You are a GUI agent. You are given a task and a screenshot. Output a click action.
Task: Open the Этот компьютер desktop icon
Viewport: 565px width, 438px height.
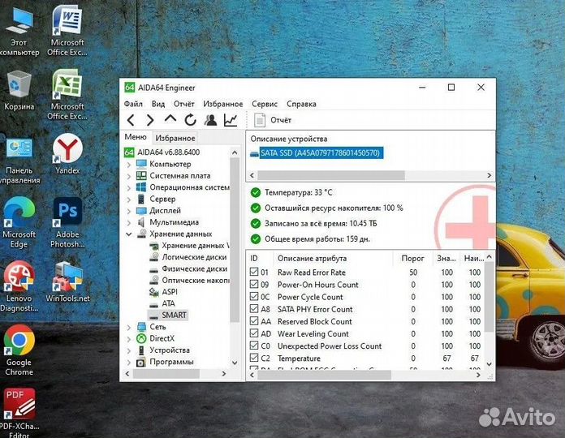(19, 32)
